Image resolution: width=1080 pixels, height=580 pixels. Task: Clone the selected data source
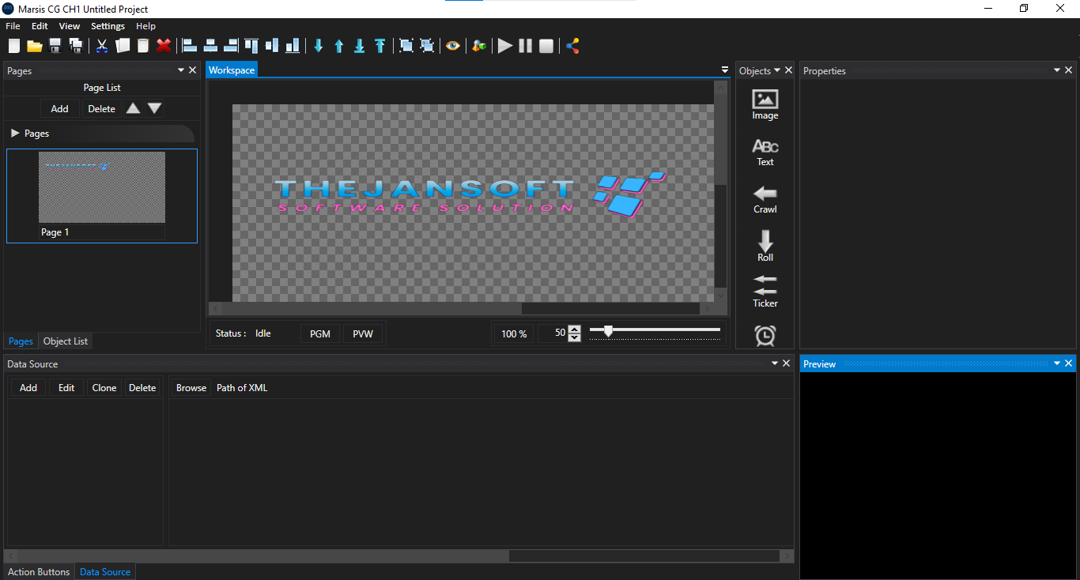pyautogui.click(x=104, y=387)
